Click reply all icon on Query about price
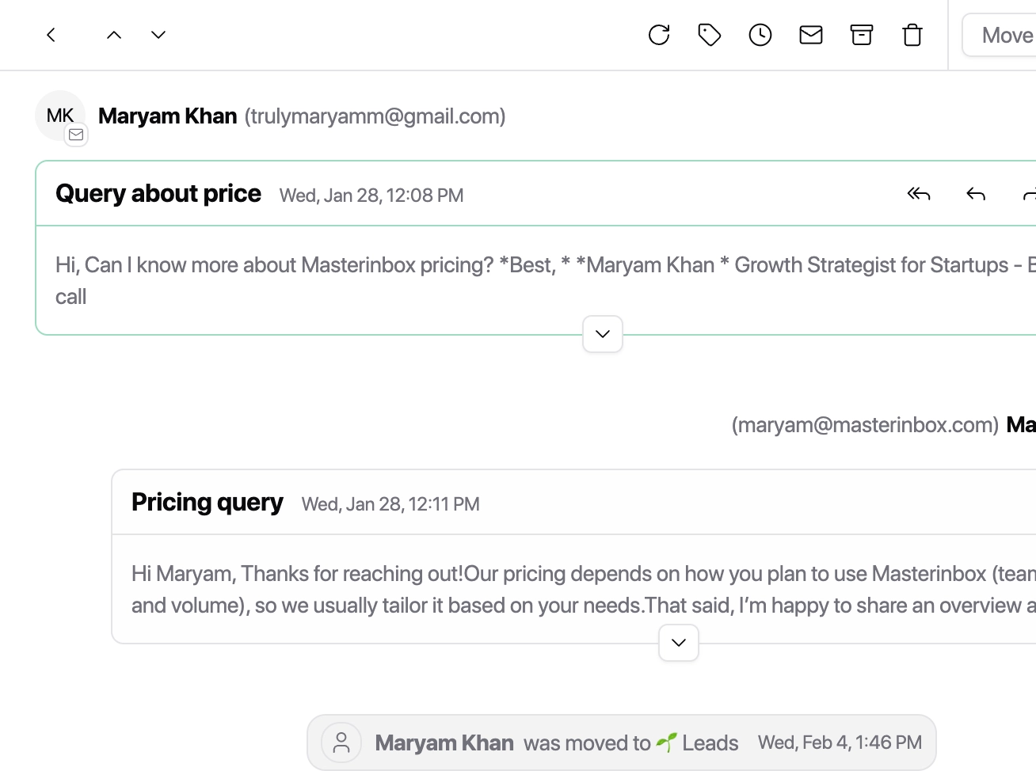This screenshot has width=1036, height=771. pos(919,194)
